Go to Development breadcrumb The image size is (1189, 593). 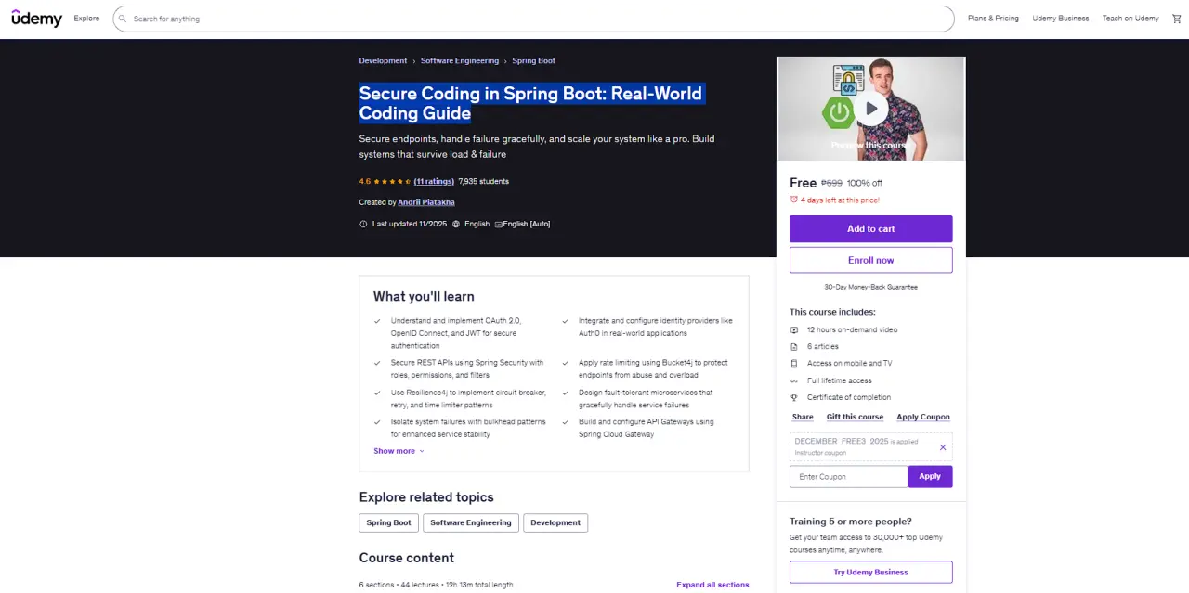(x=383, y=60)
